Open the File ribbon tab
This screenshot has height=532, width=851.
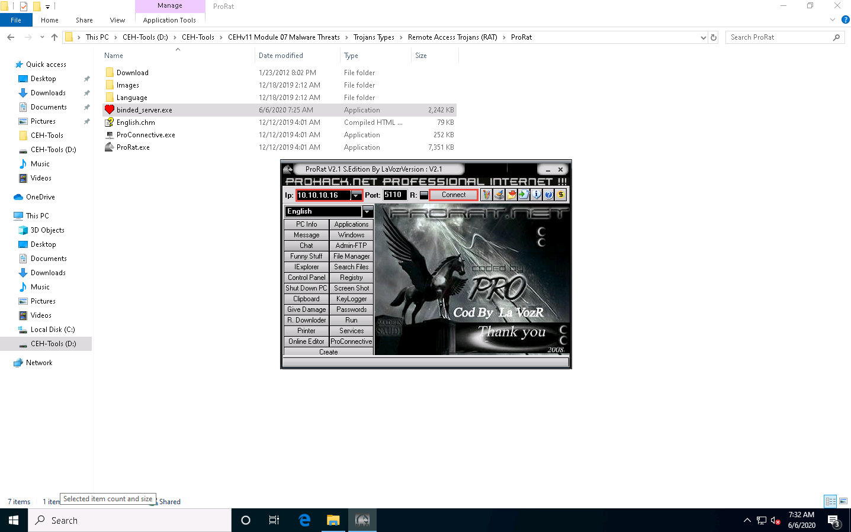(16, 20)
